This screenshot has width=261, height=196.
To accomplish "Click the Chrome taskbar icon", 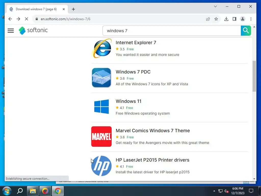I will pyautogui.click(x=58, y=191).
